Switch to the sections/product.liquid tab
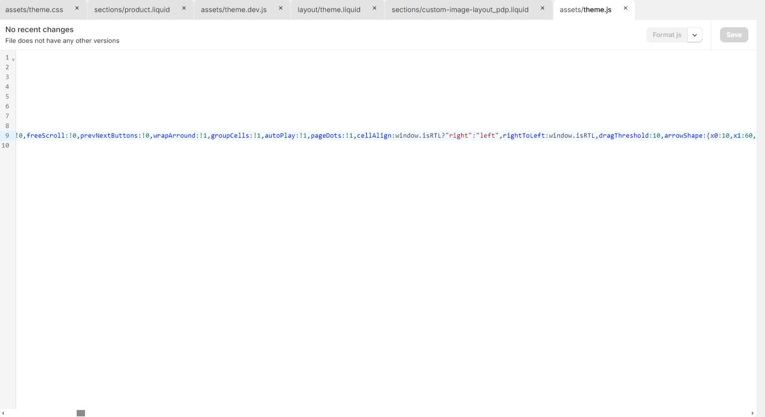765x417 pixels. click(132, 10)
